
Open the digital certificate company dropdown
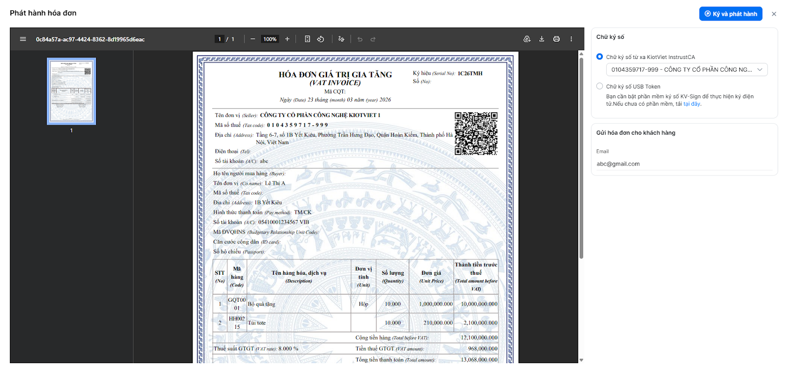pos(687,70)
